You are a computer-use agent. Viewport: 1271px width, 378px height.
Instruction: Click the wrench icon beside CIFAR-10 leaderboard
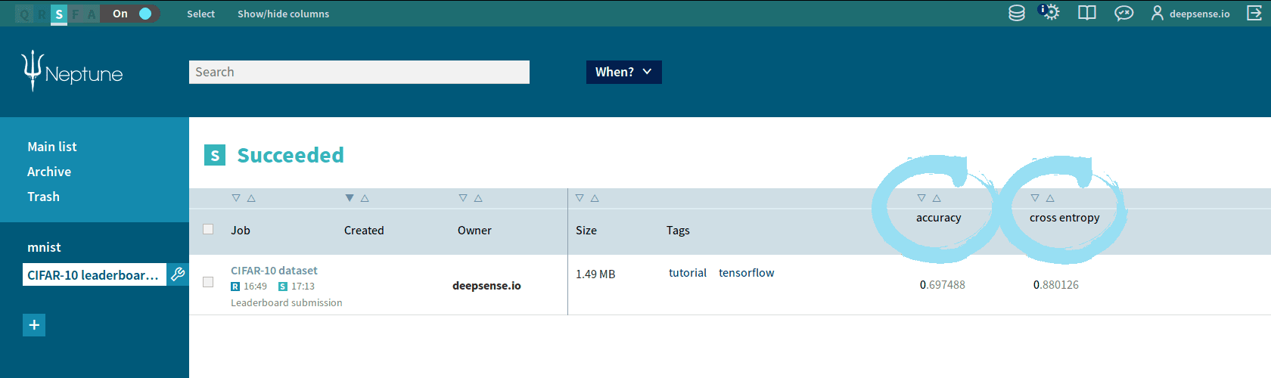pyautogui.click(x=178, y=274)
